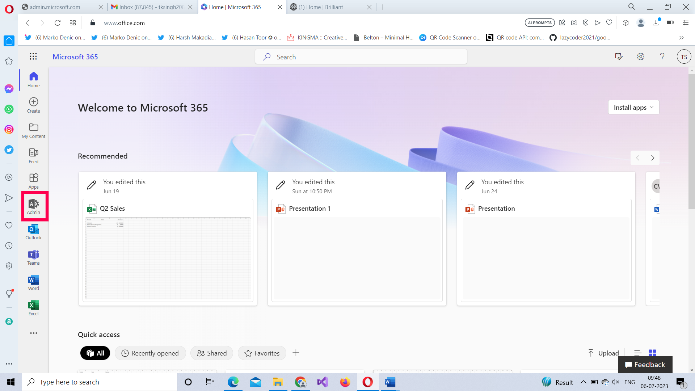Image resolution: width=695 pixels, height=391 pixels.
Task: Launch Outlook from the sidebar
Action: pyautogui.click(x=33, y=232)
